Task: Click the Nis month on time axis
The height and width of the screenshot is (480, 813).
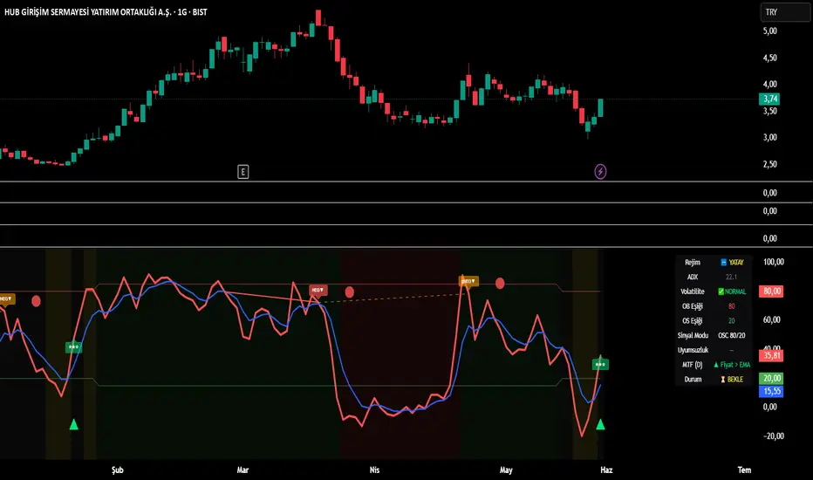Action: (374, 470)
